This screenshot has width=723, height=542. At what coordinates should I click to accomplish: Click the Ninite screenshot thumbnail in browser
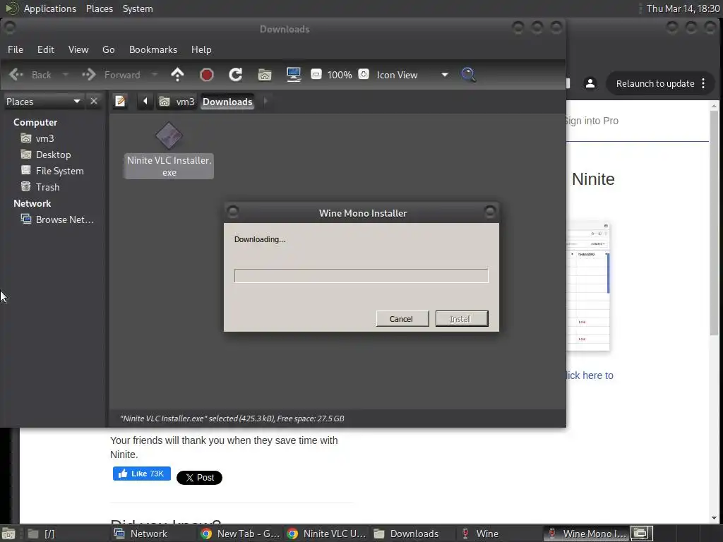pos(588,286)
